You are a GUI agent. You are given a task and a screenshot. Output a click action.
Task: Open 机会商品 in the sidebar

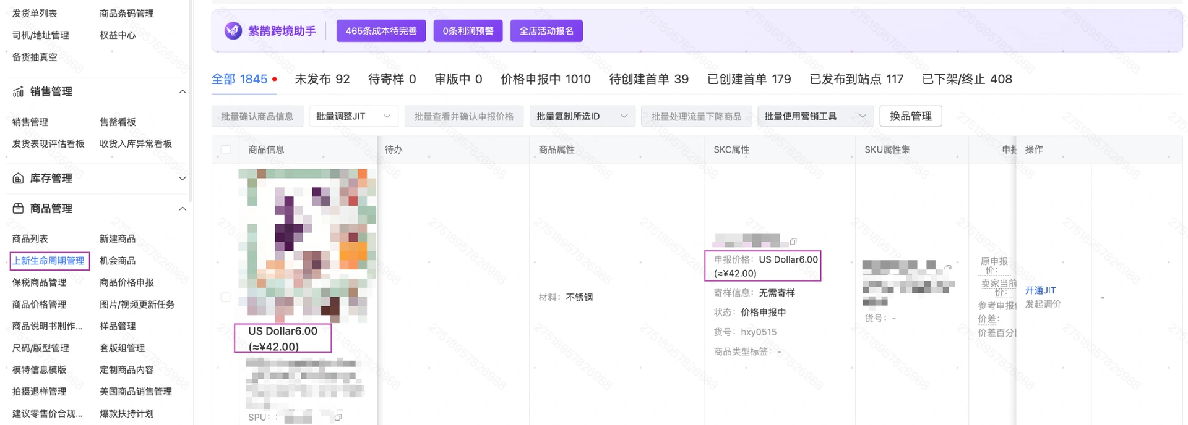[118, 261]
